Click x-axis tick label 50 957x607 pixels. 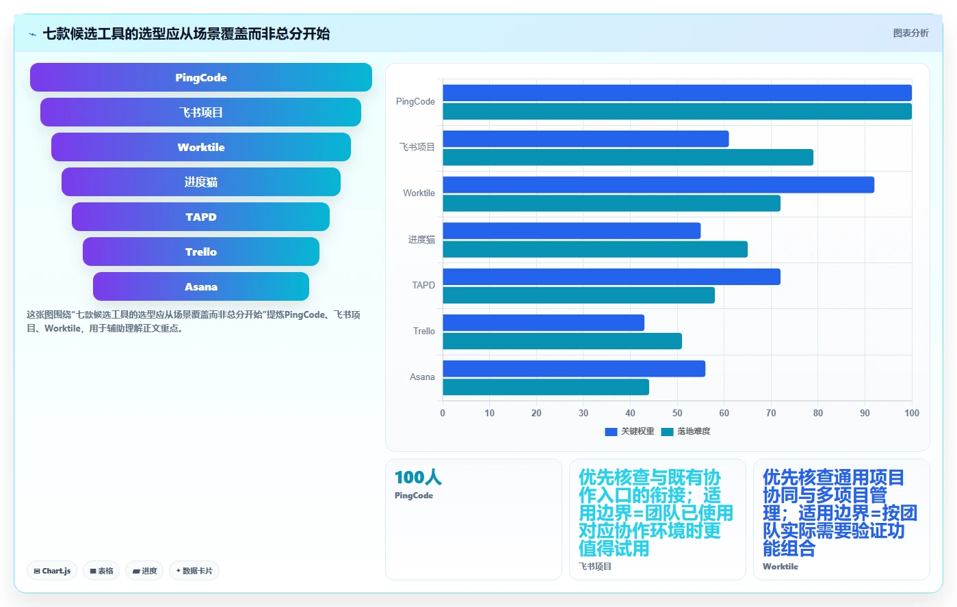[x=677, y=413]
